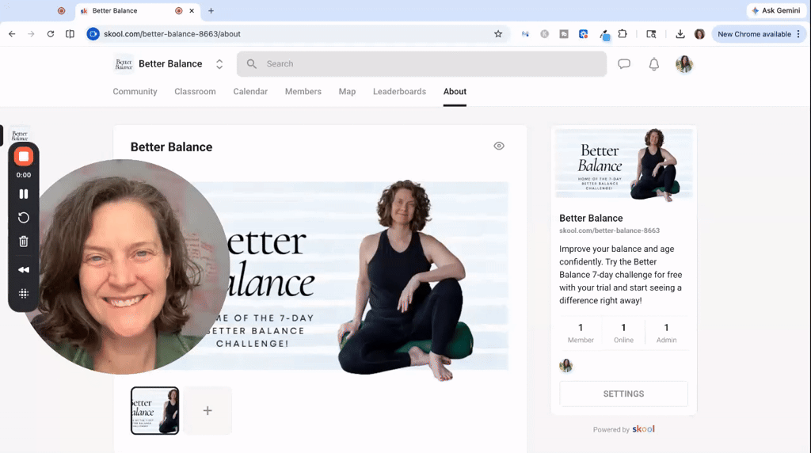
Task: Delete the recording with the trash icon
Action: tap(23, 242)
